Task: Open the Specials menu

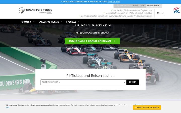Action: 71,22
